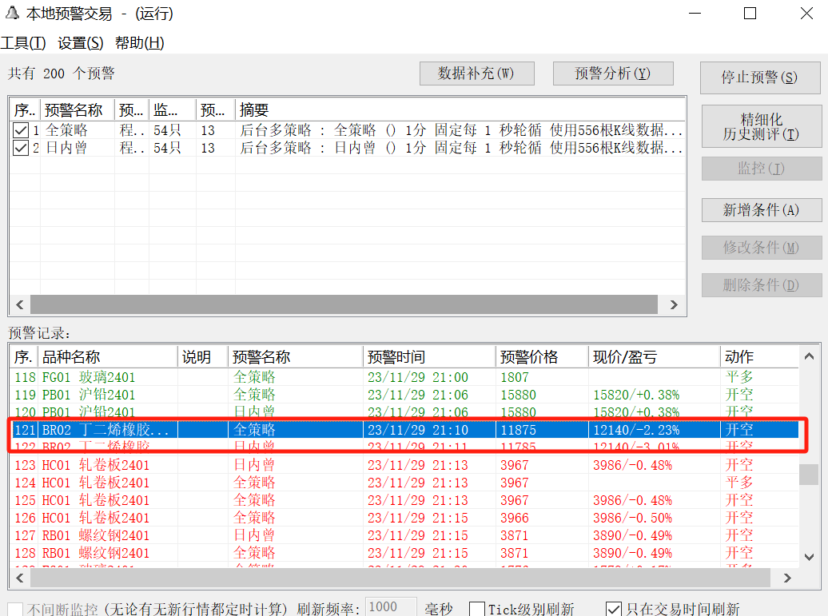Sort records by 品种名称 column header
This screenshot has height=616, width=828.
[x=107, y=357]
